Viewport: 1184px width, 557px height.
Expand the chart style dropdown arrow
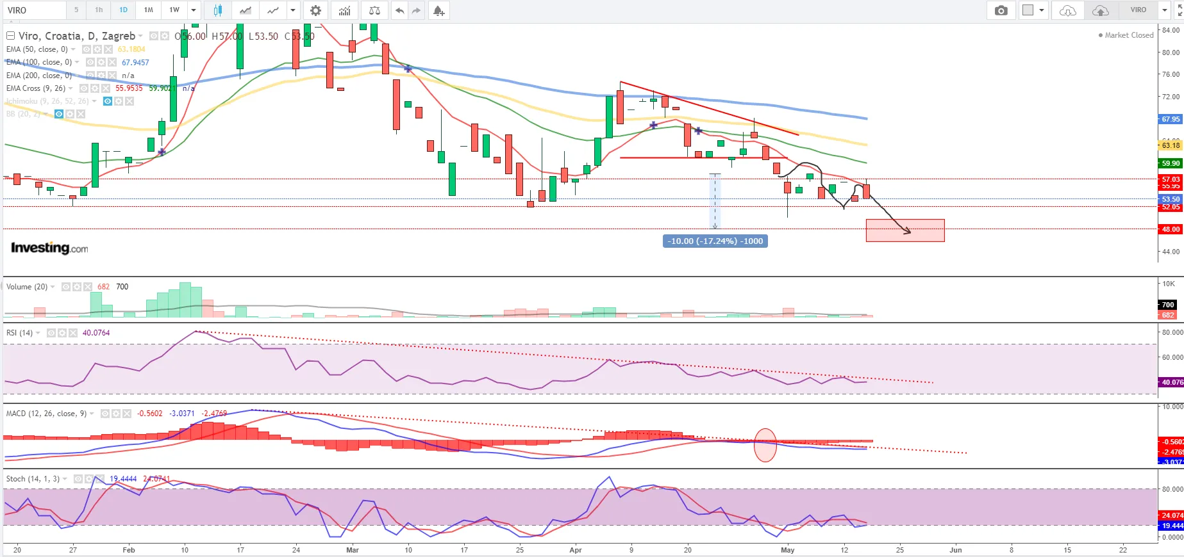292,10
